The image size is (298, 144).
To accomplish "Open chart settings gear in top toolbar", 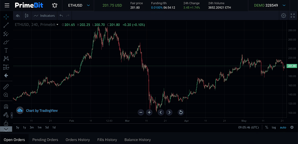I will [x=284, y=16].
